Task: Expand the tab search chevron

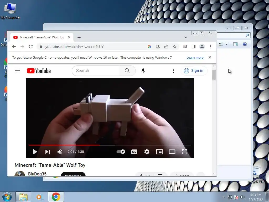Action: coord(186,37)
